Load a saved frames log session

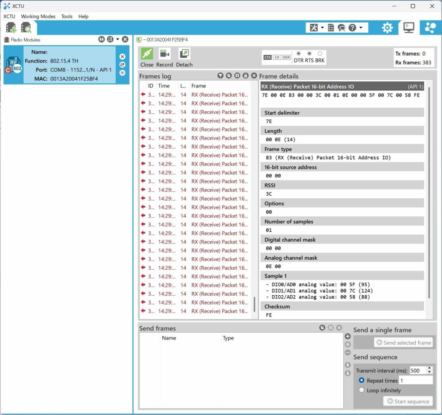click(x=229, y=75)
